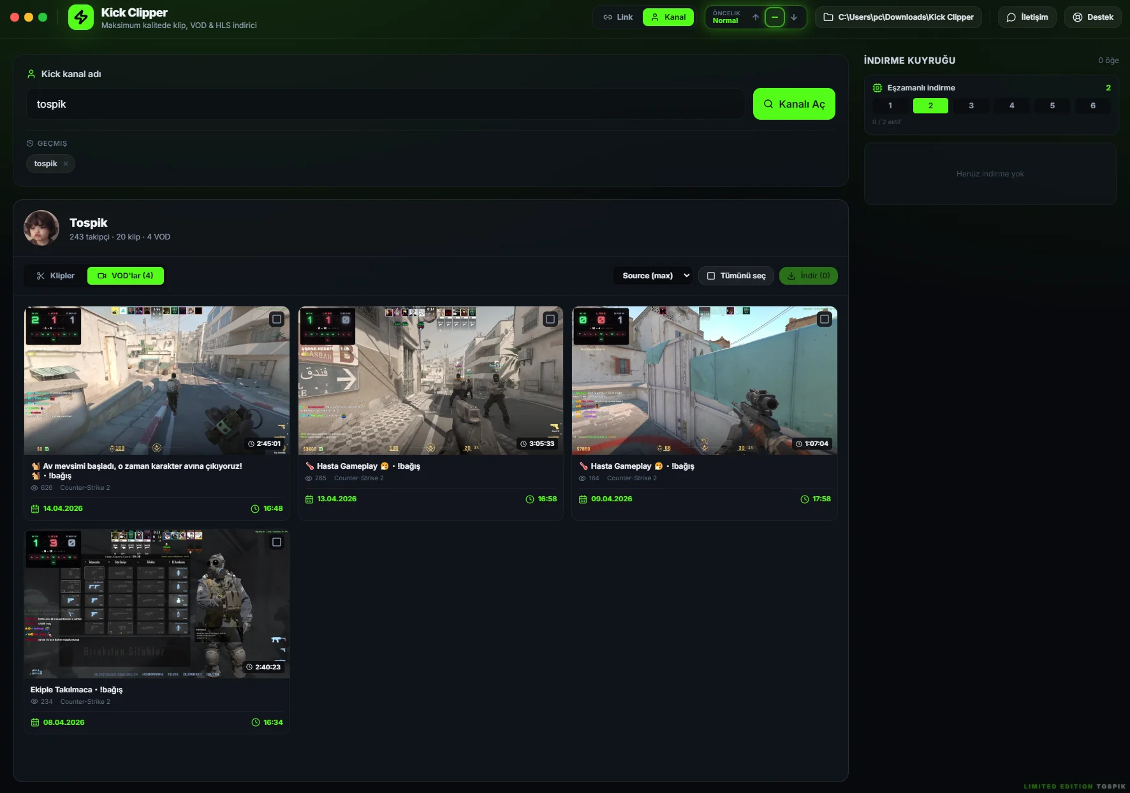This screenshot has height=793, width=1130.
Task: Open the Source (max) quality dropdown
Action: pyautogui.click(x=653, y=276)
